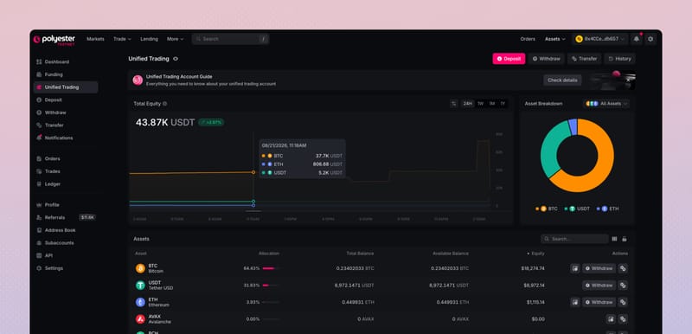Viewport: 692px width, 334px height.
Task: Open Orders in the top bar
Action: 528,39
